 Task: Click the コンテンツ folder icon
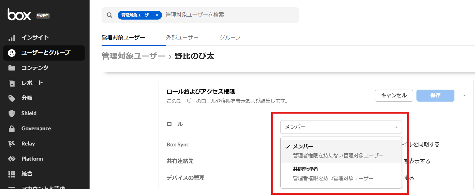pos(12,68)
